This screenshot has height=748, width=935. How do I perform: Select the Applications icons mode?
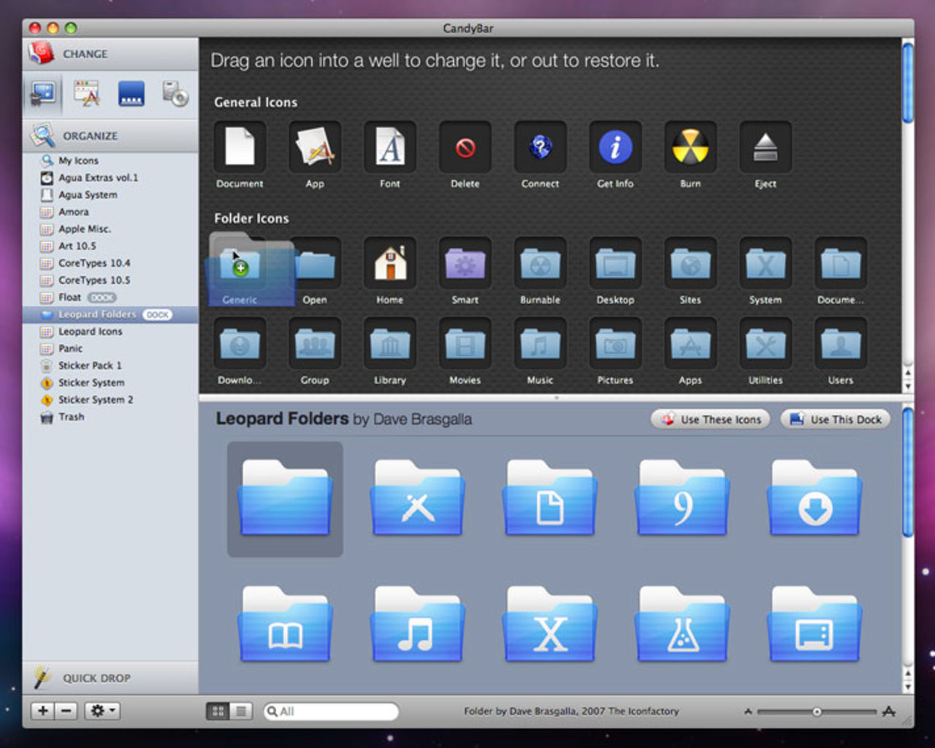(87, 94)
